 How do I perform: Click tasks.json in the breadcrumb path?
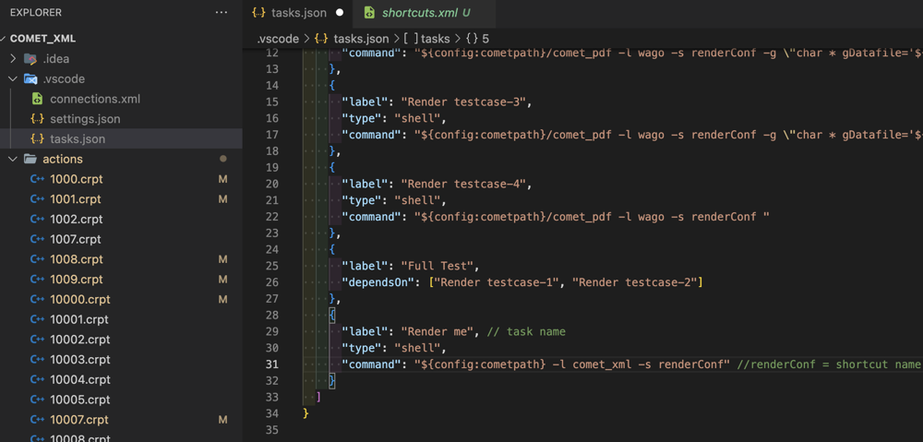[361, 39]
